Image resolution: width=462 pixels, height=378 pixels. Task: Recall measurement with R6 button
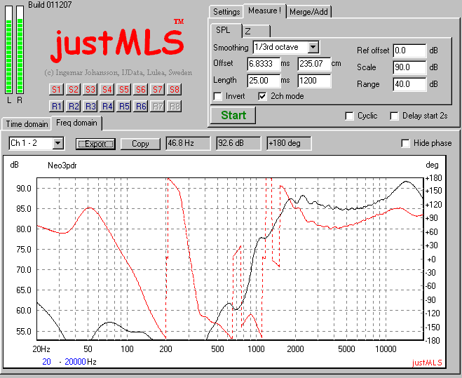coord(140,106)
